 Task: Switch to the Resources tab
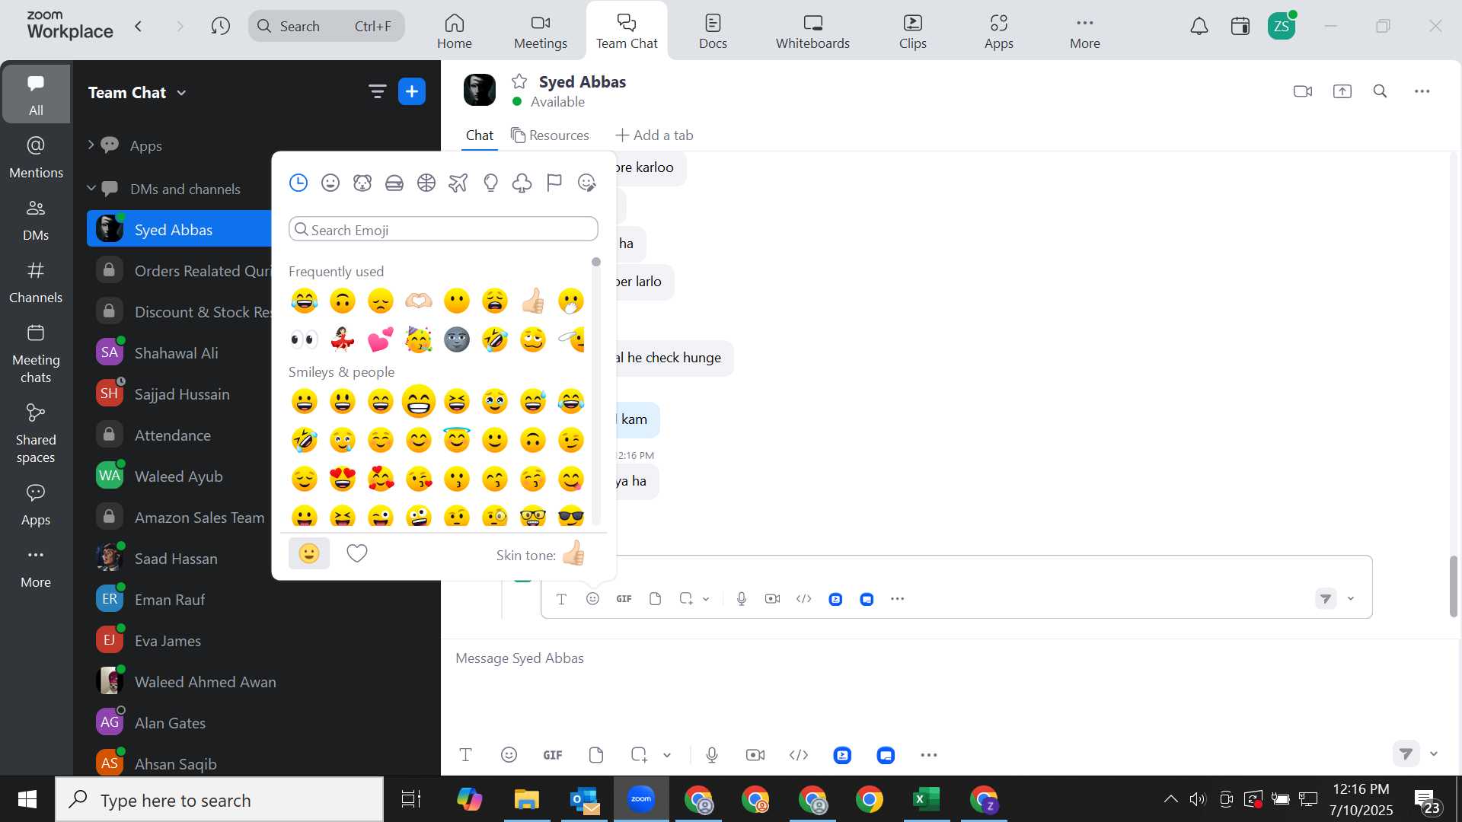[x=550, y=135]
